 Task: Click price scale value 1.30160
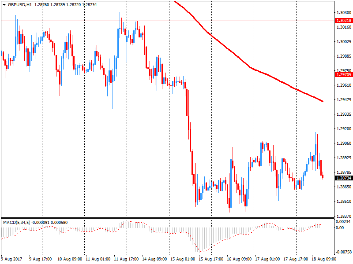coord(344,27)
